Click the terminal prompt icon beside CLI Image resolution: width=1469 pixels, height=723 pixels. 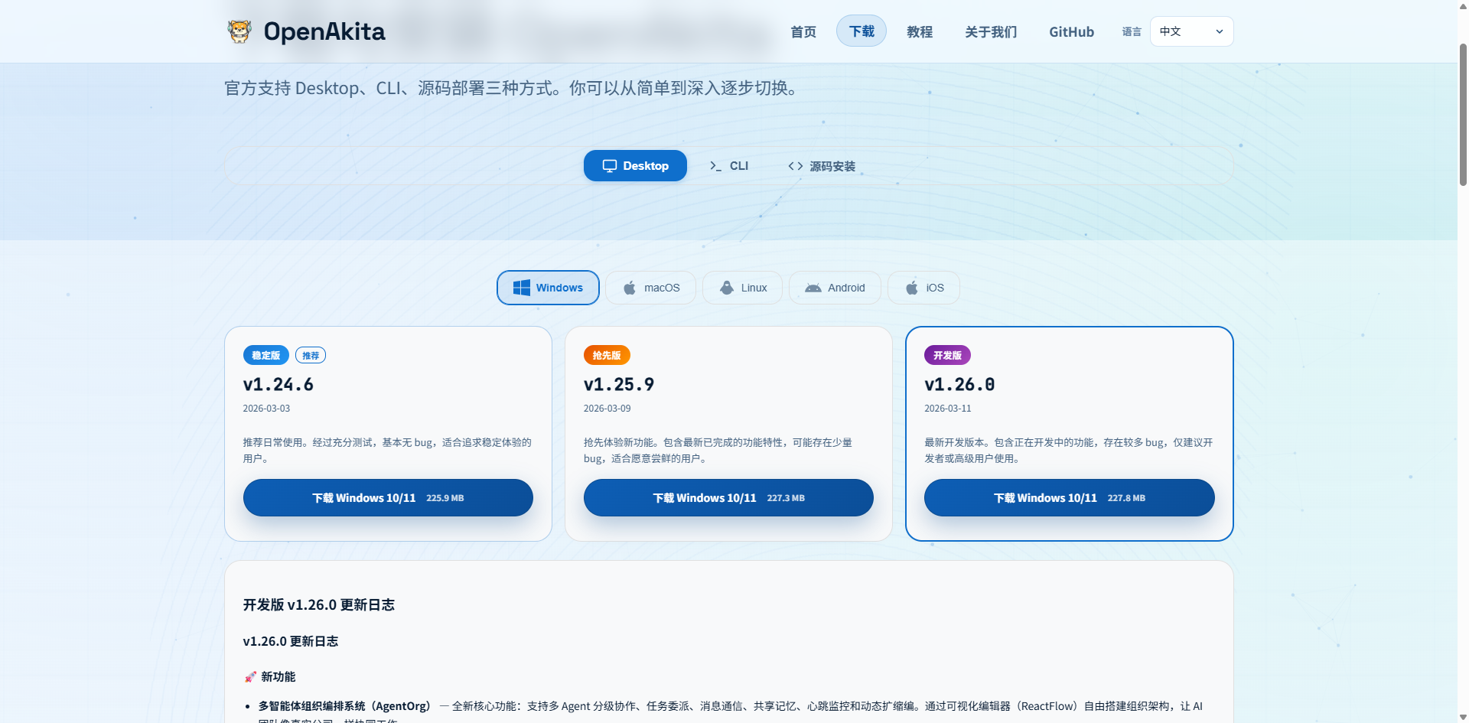pyautogui.click(x=715, y=166)
